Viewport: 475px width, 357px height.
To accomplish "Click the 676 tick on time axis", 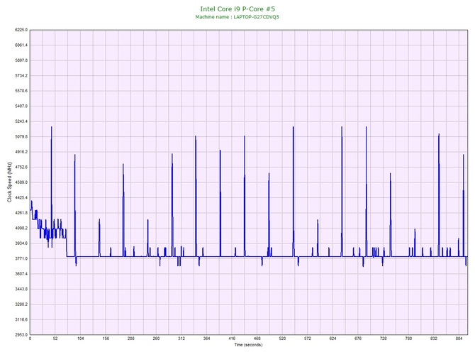I will 358,339.
